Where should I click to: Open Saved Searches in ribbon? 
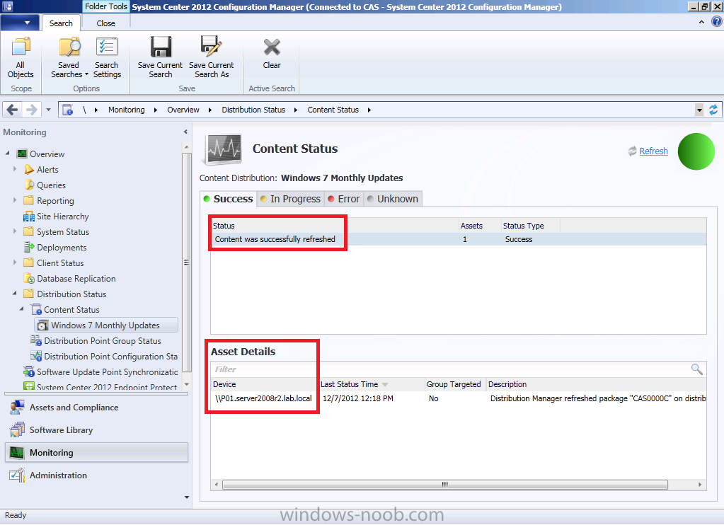69,57
